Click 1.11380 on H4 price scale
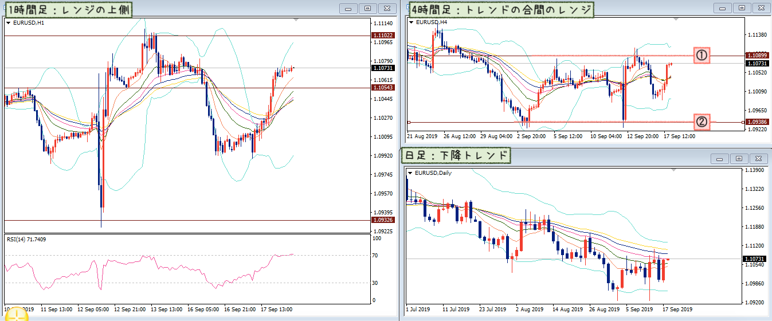Viewport: 772px width, 321px height. pyautogui.click(x=758, y=35)
